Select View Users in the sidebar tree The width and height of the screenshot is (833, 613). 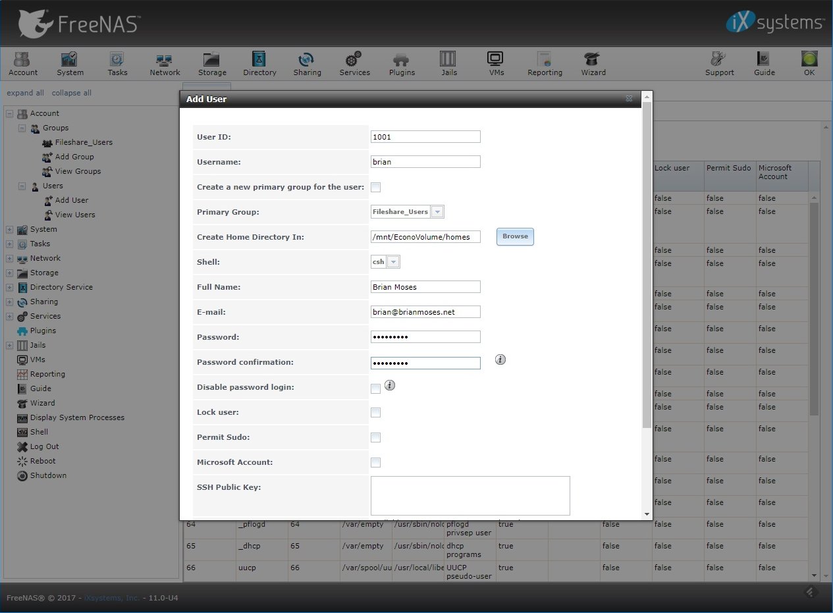[x=74, y=215]
